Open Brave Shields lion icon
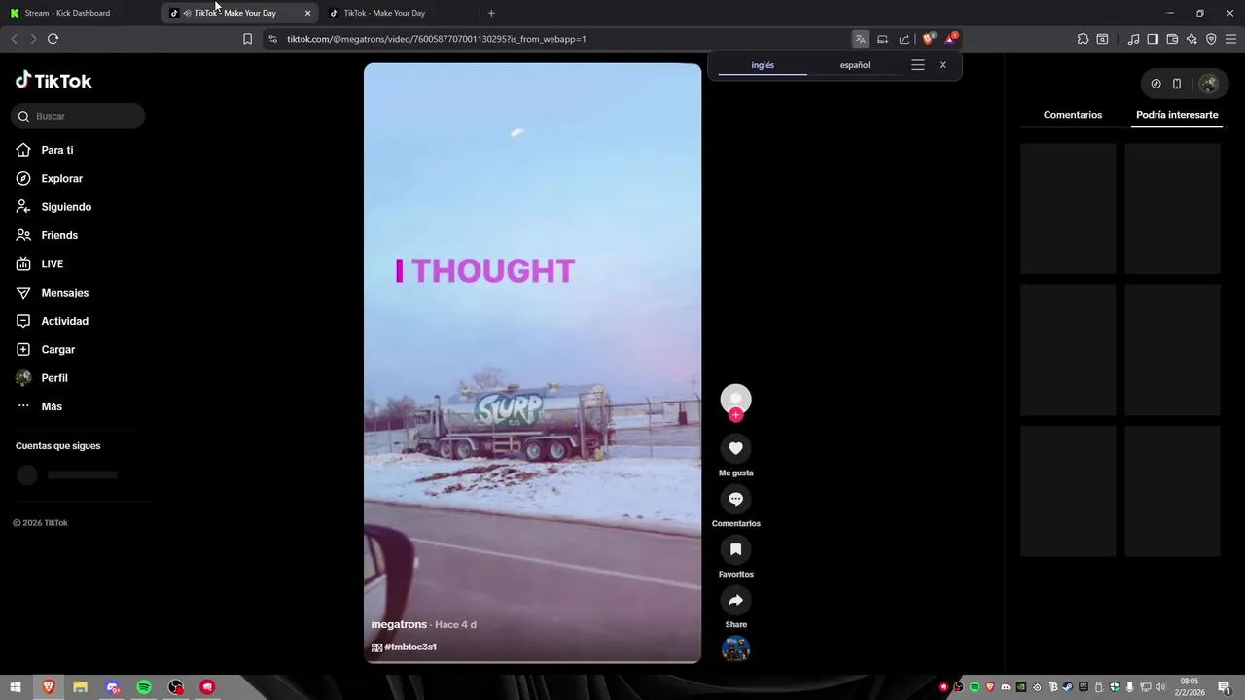This screenshot has height=700, width=1245. pyautogui.click(x=928, y=39)
